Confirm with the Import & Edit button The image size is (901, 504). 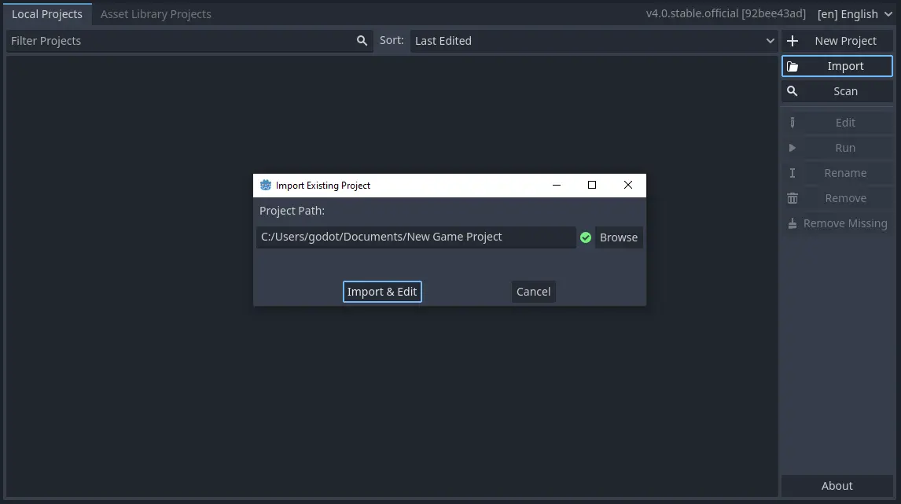tap(382, 292)
